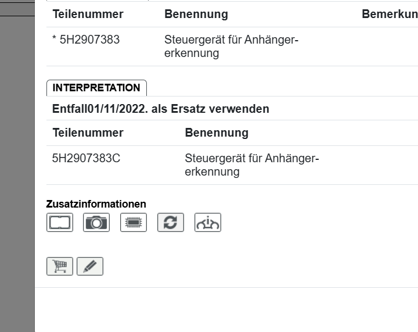
Task: Click Teilenummer header in the Interpretation table
Action: pos(88,133)
